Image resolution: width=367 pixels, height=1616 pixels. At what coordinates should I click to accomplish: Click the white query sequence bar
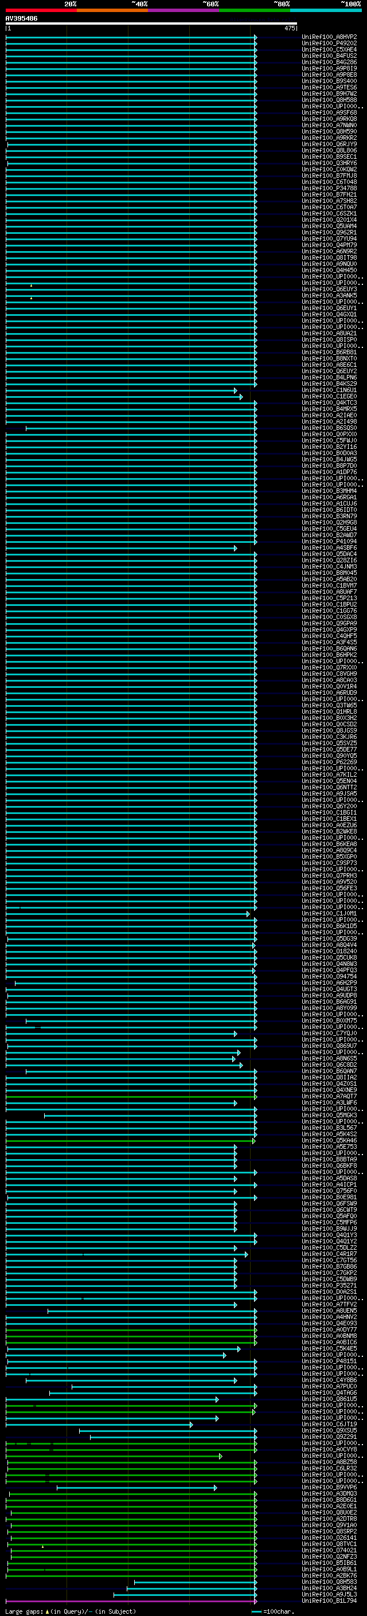(151, 24)
